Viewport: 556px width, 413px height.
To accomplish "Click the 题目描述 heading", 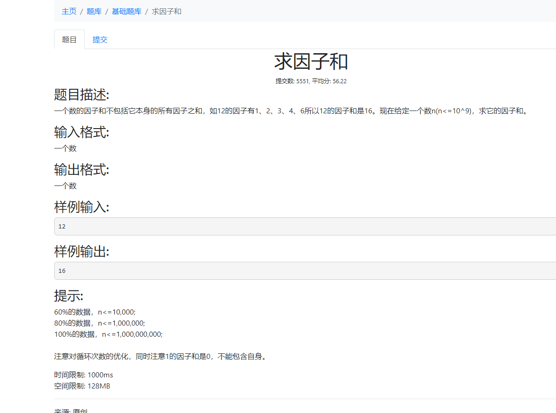I will pos(82,95).
